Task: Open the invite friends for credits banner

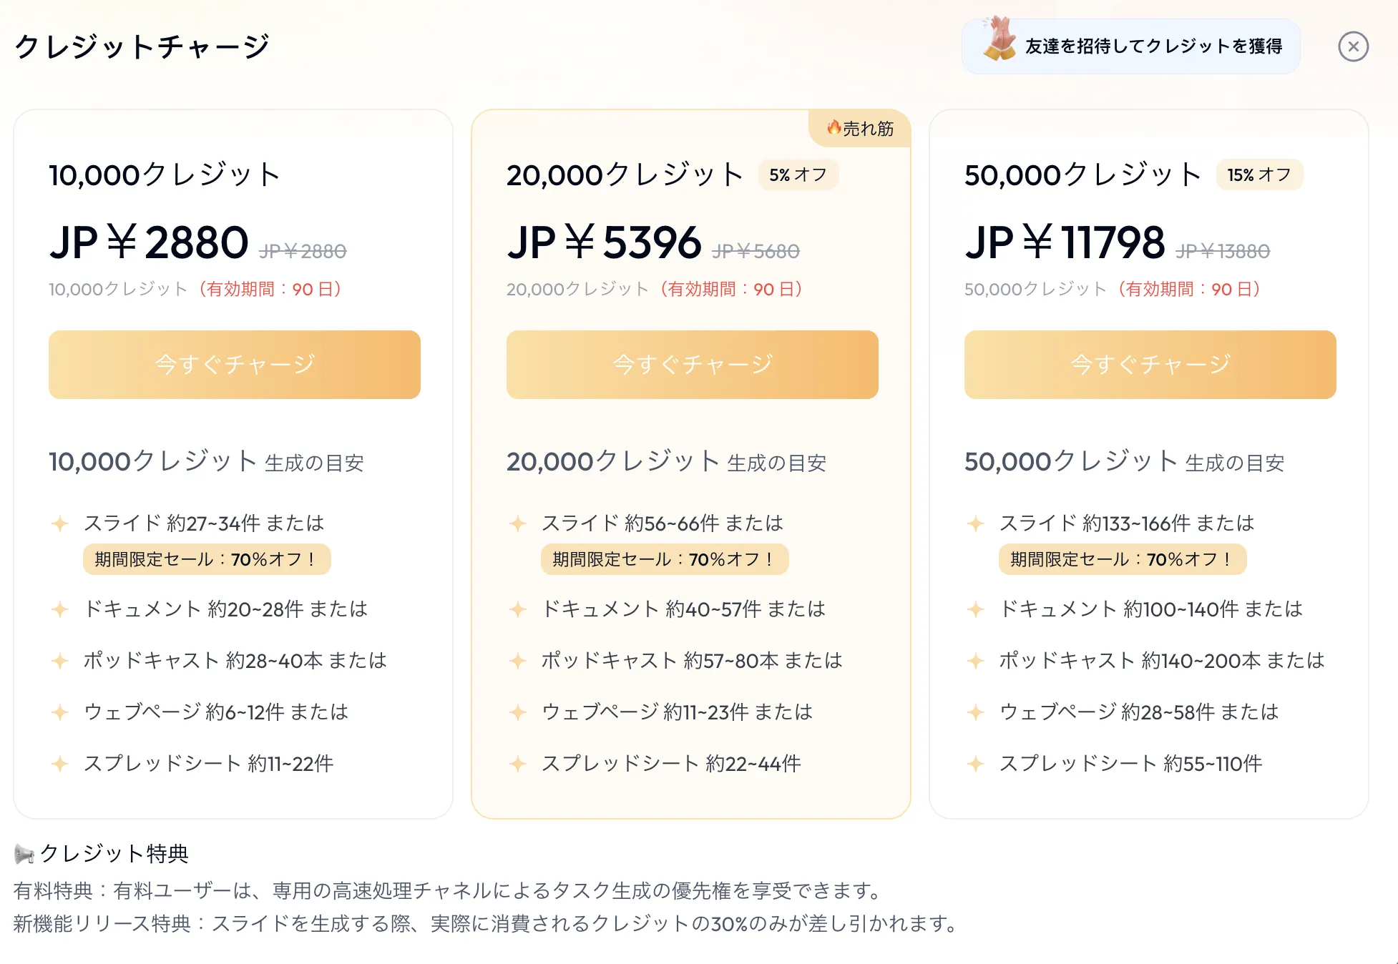Action: [1131, 46]
